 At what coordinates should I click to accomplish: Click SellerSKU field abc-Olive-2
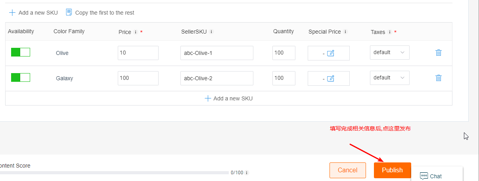click(217, 78)
